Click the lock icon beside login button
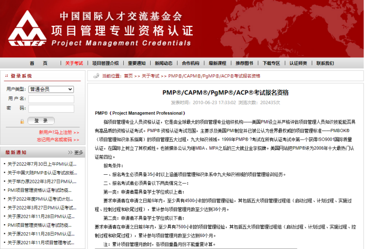This screenshot has width=365, height=249. coord(22,121)
